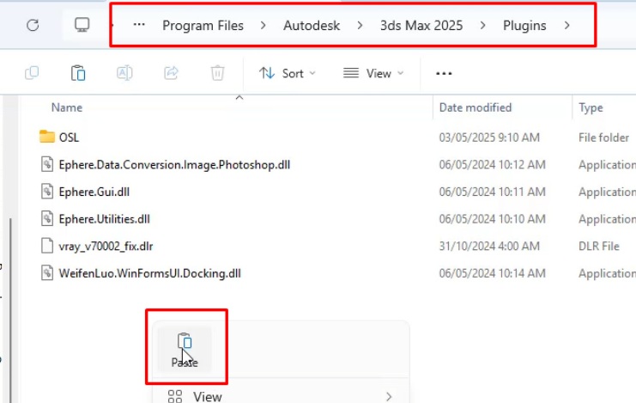Select the vray_v70002_fix.dlr file
This screenshot has height=403, width=636.
[106, 246]
